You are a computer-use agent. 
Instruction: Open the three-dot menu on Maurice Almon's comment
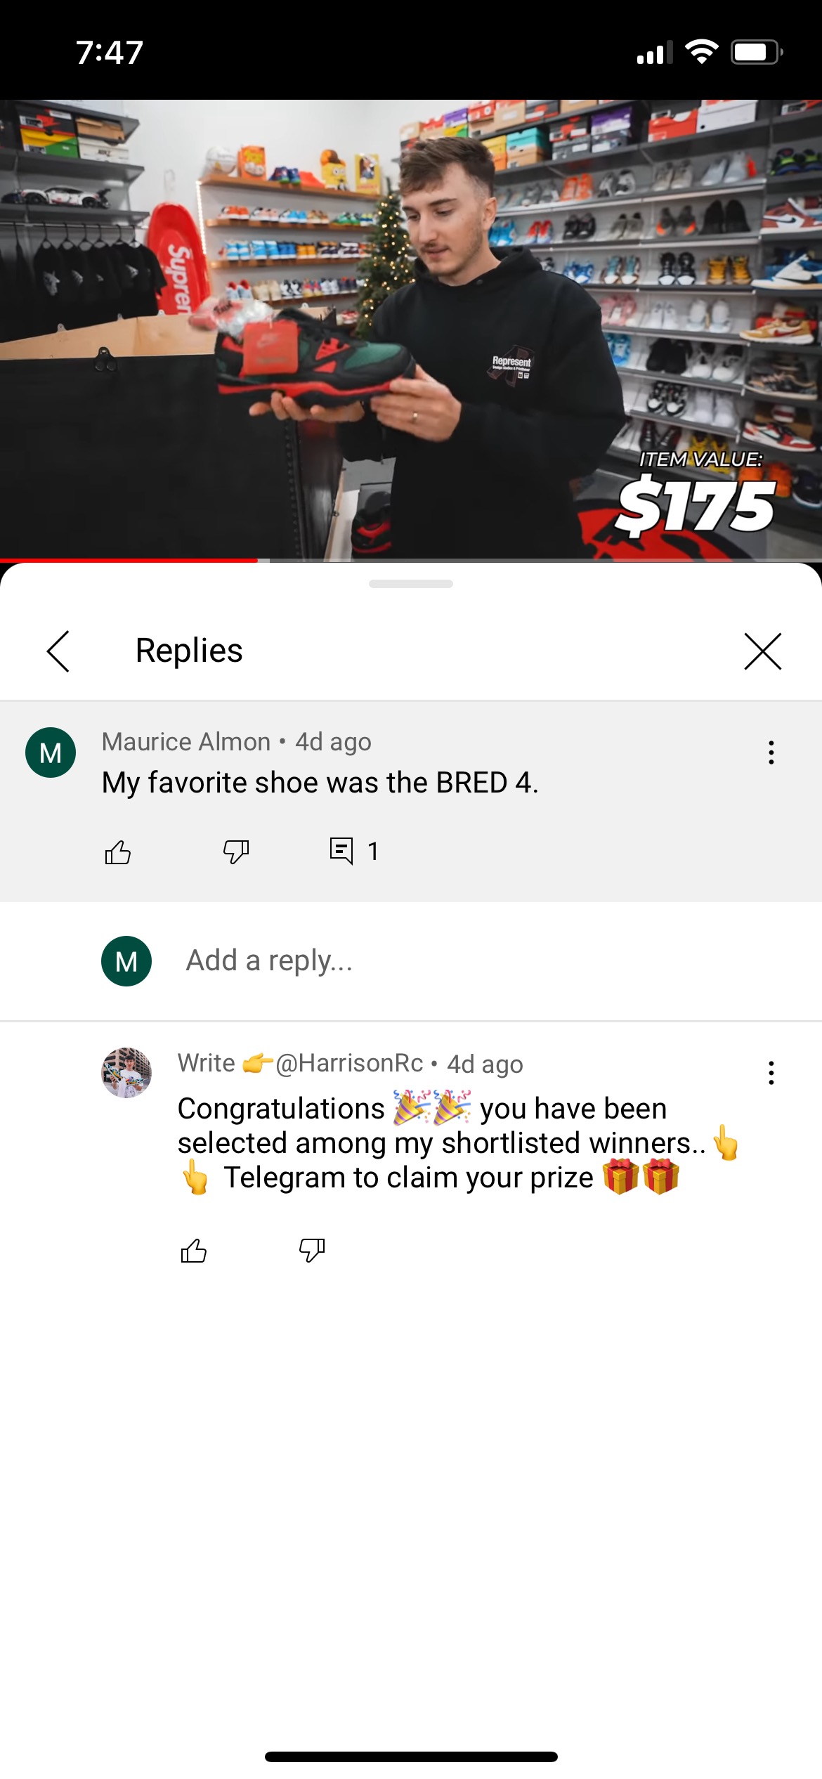[771, 752]
